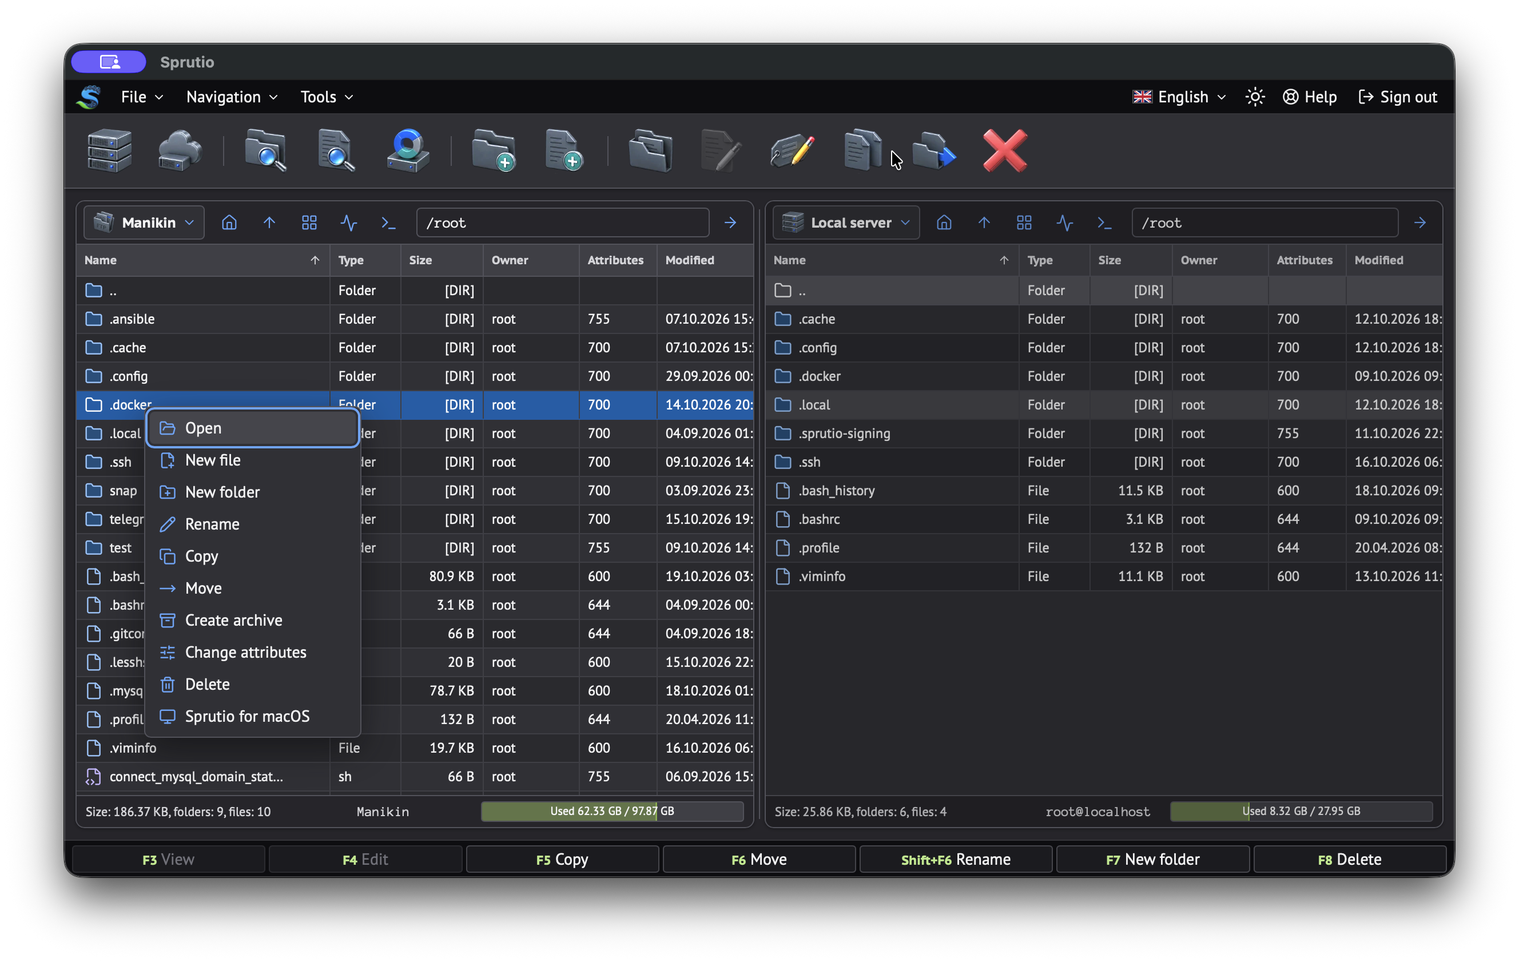Click the move toolbar icon with blue arrow
This screenshot has height=962, width=1519.
tap(935, 151)
